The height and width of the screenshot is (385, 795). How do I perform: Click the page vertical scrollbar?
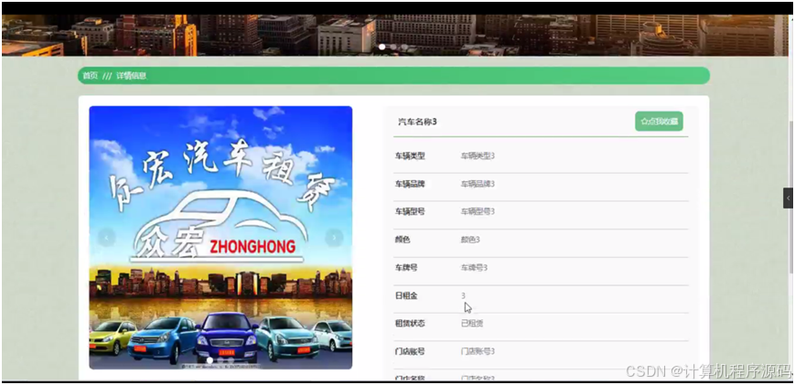tap(791, 198)
